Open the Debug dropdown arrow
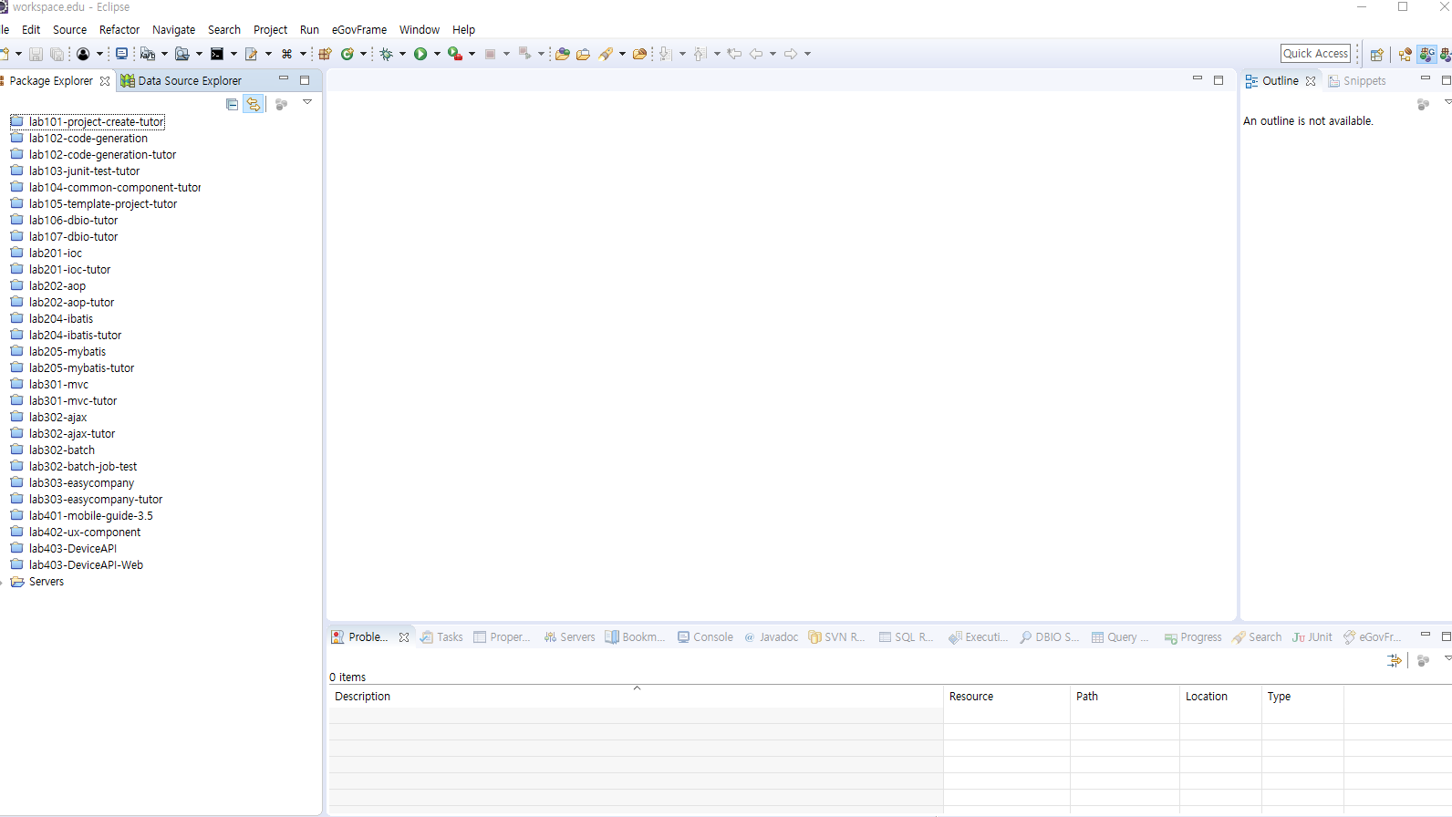Screen dimensions: 1452x817 (x=402, y=55)
